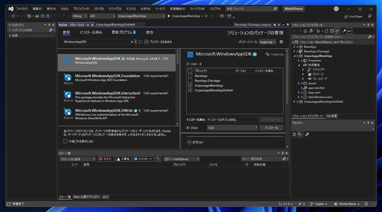This screenshot has width=382, height=212.
Task: Toggle the include prerelease checkbox
Action: tap(146, 42)
